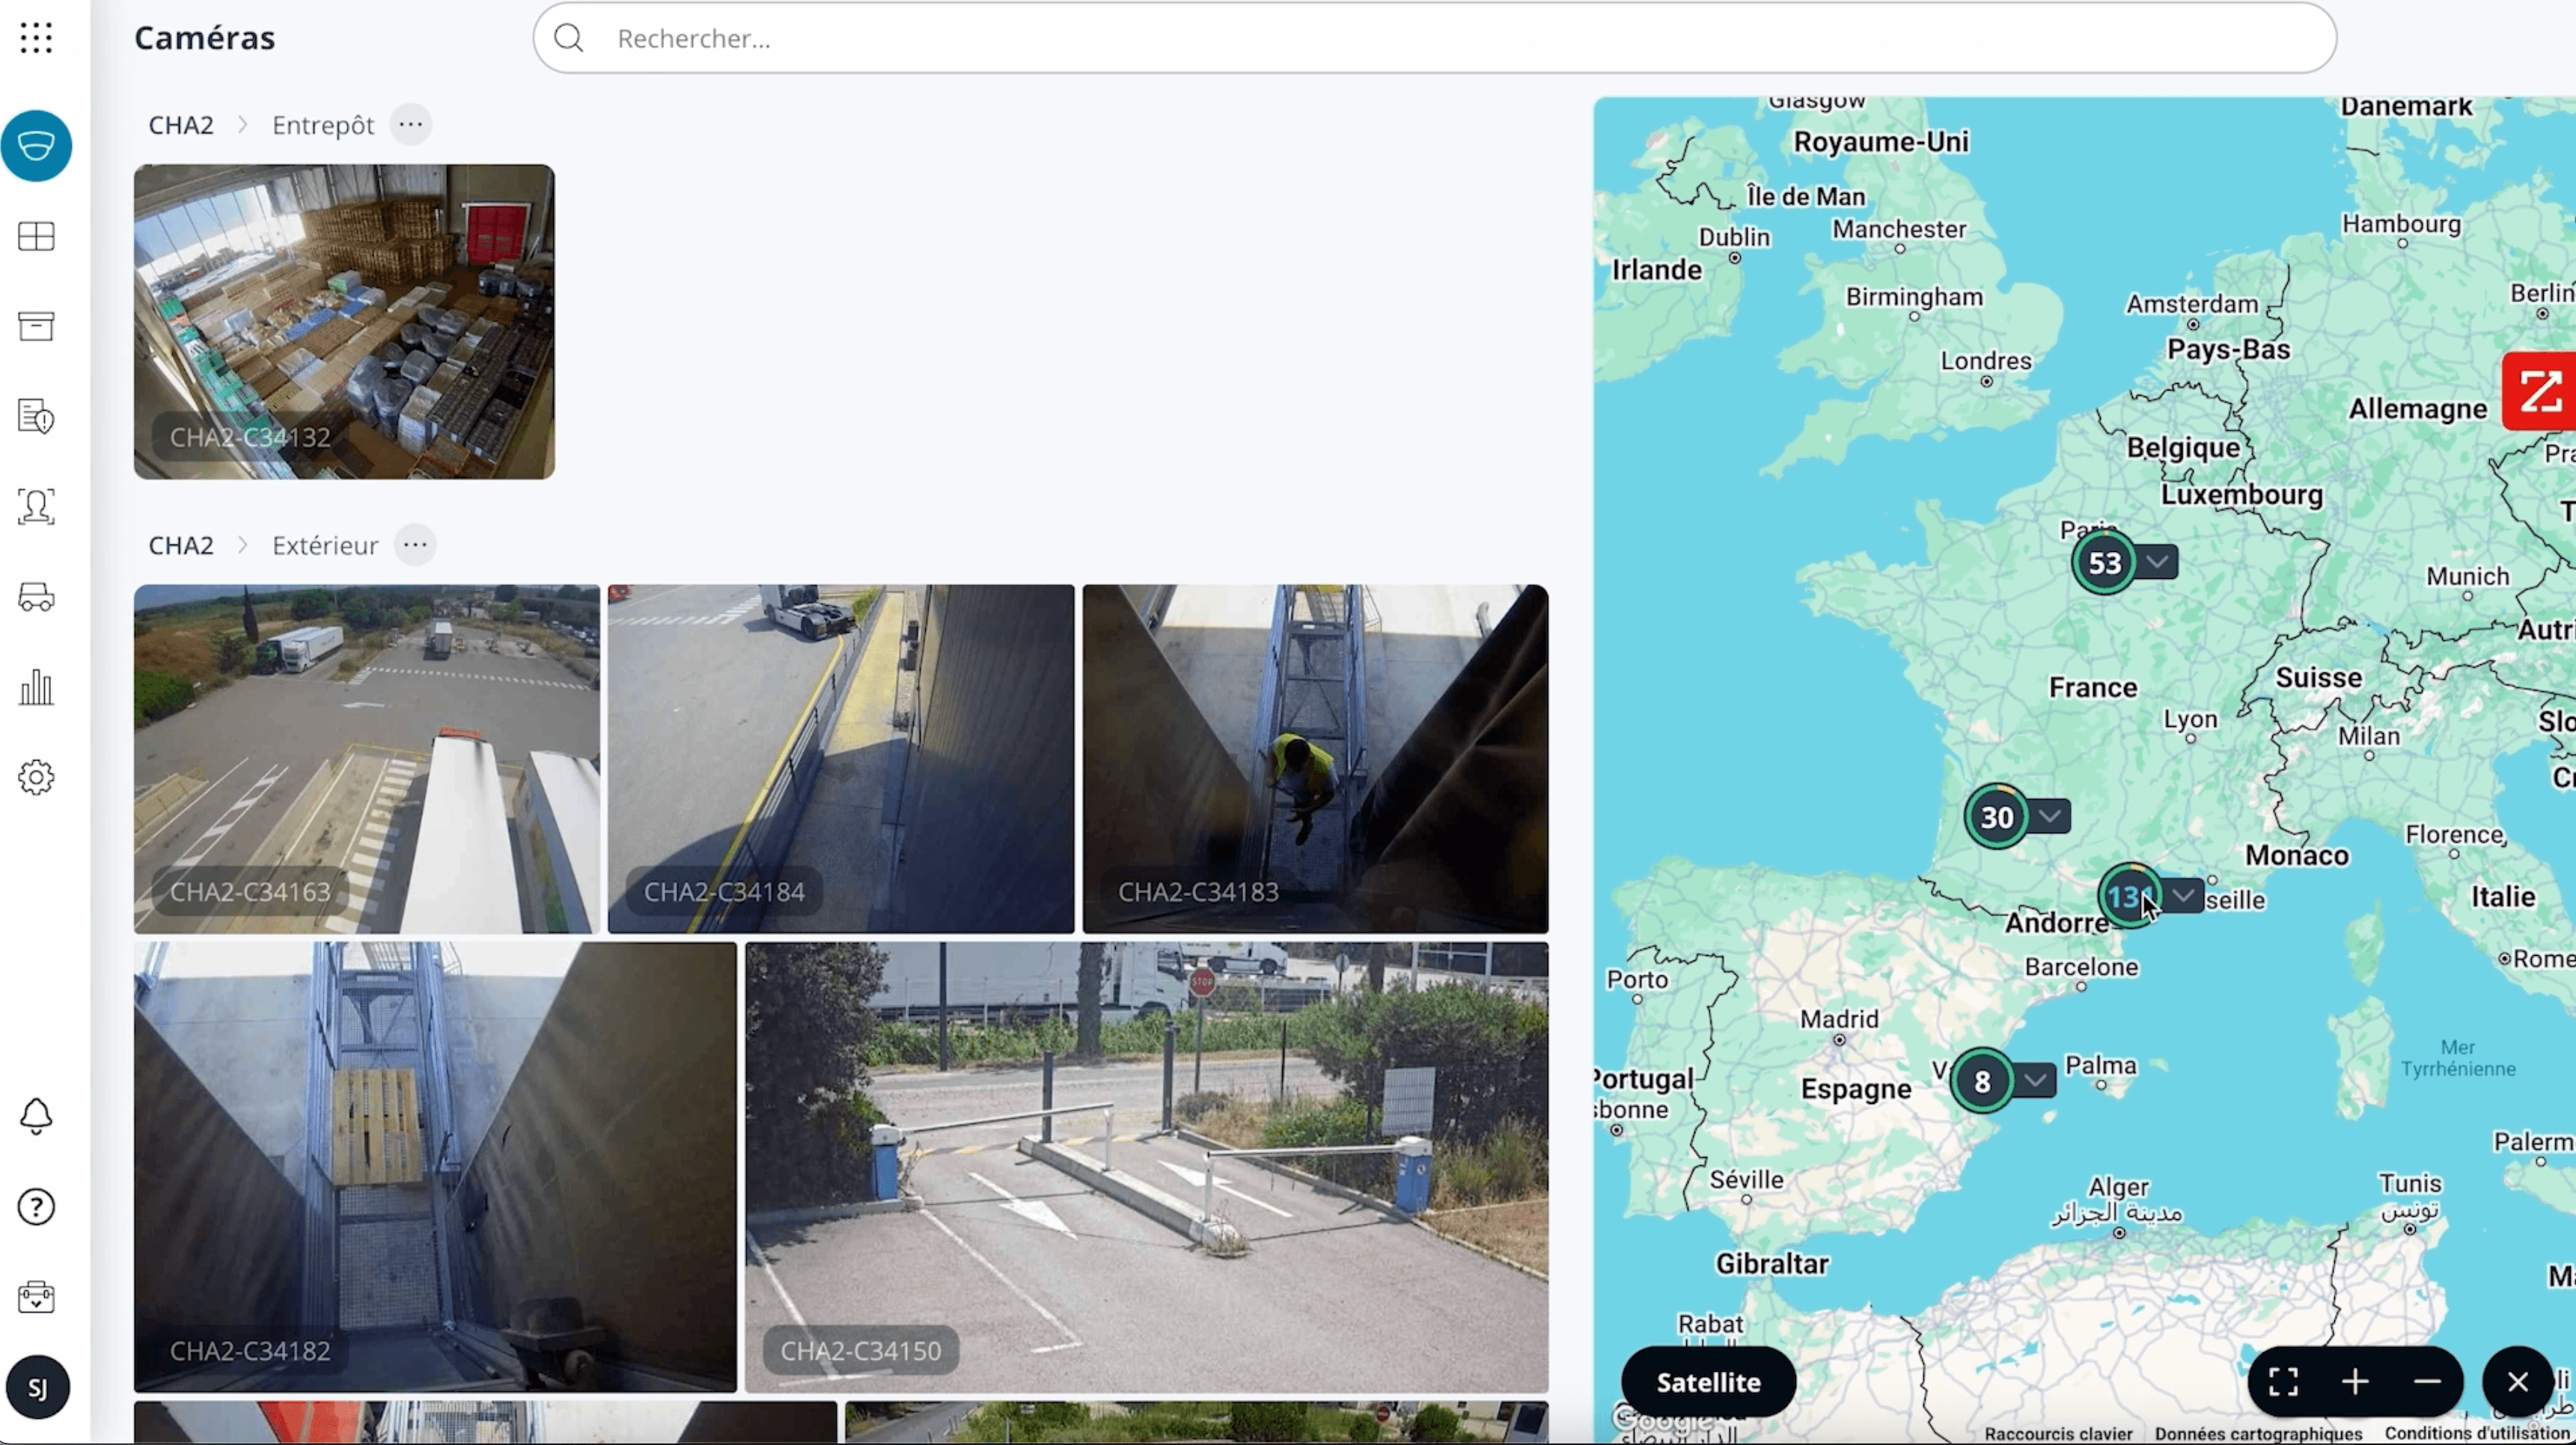This screenshot has width=2576, height=1445.
Task: Expand the dropdown next to cluster 30
Action: tap(2050, 817)
